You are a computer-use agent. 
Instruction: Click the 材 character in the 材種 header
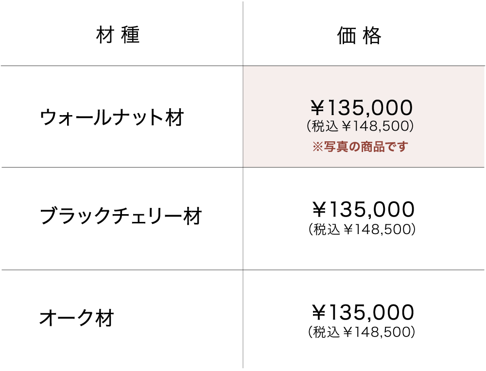pos(104,36)
